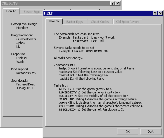
Task: Click the name 'Mandow' in CREDITS
Action: (22, 28)
